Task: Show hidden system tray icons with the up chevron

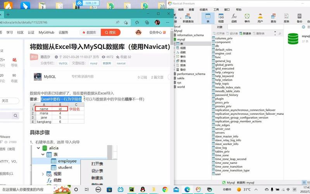Action: click(256, 189)
